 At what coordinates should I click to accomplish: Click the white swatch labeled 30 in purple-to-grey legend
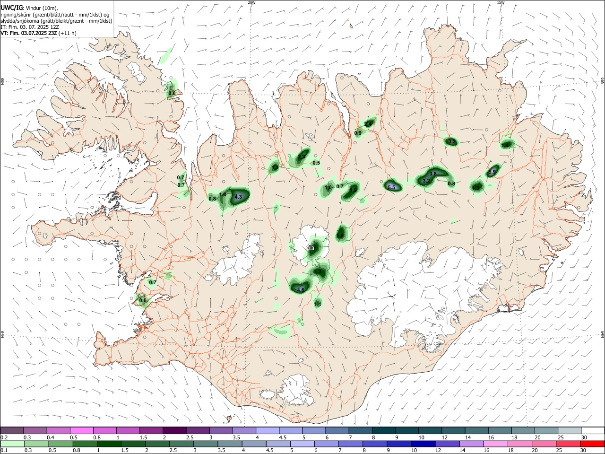593,430
